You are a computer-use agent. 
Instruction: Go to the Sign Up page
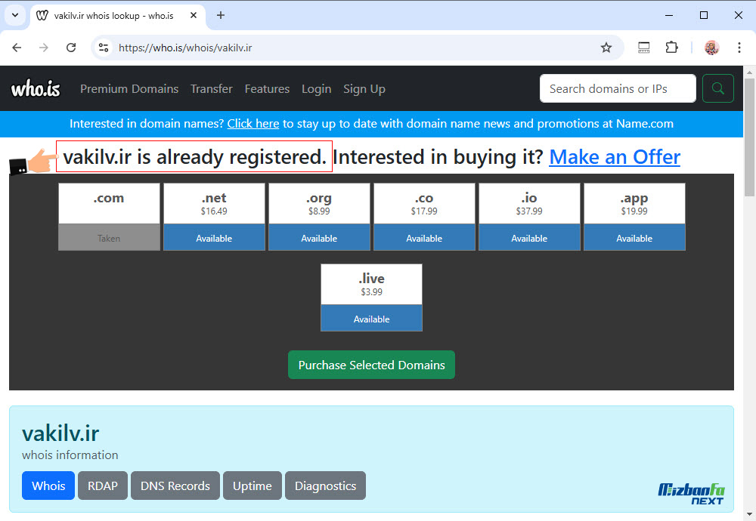[364, 89]
